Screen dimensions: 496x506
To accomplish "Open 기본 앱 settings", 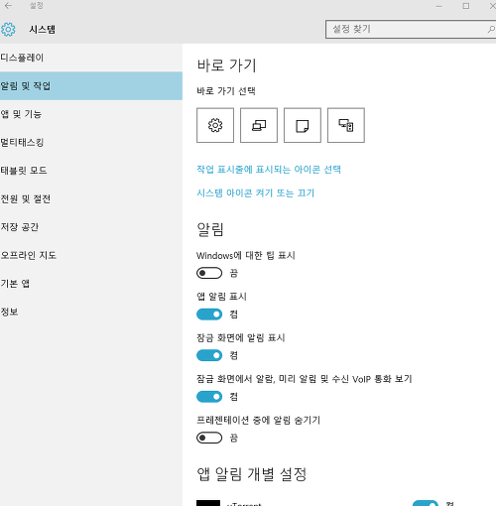I will [91, 284].
